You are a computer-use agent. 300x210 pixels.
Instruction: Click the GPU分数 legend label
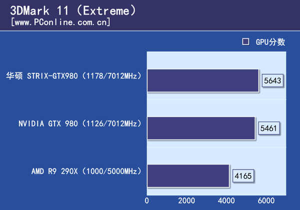[x=270, y=42]
